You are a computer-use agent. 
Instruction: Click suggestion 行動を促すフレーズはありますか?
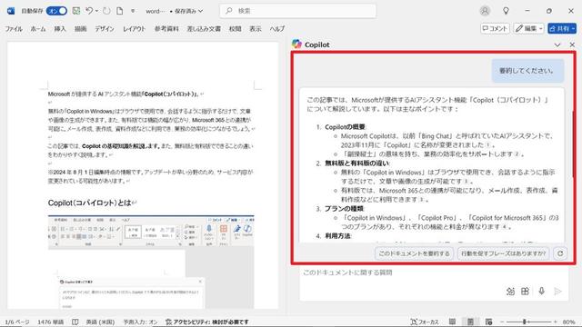[x=503, y=253]
